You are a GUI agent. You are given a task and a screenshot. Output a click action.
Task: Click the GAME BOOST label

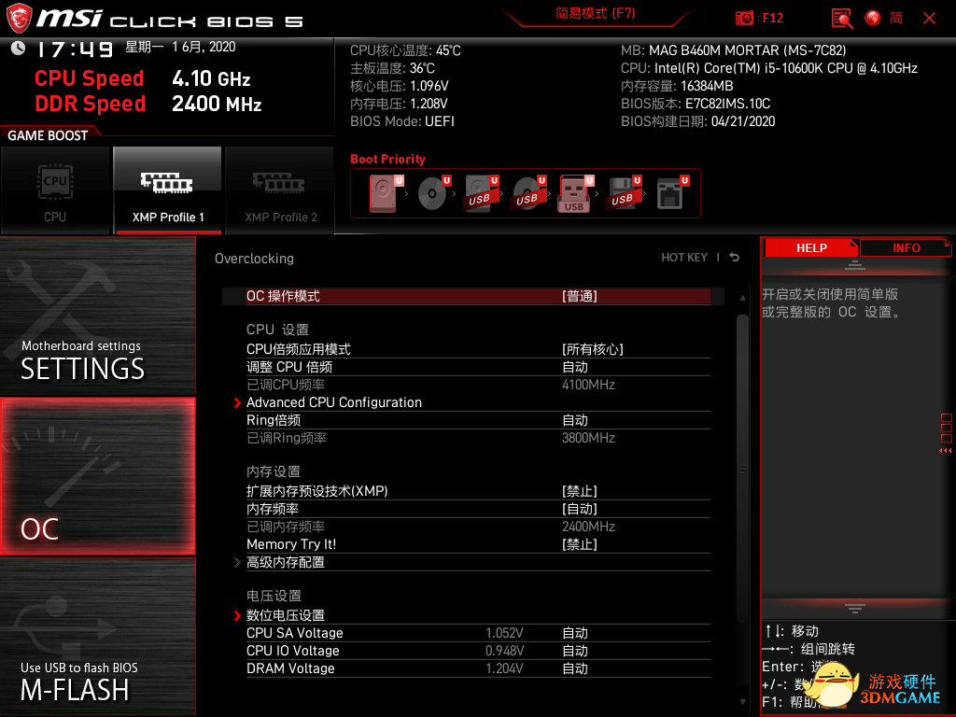click(x=48, y=135)
